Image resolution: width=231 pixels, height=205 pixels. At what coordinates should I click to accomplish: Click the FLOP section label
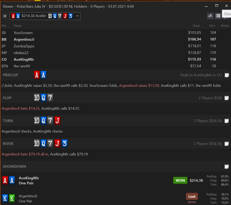(x=7, y=98)
